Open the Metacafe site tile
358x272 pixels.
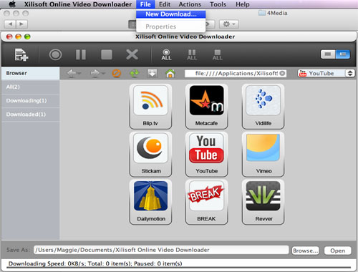[206, 106]
